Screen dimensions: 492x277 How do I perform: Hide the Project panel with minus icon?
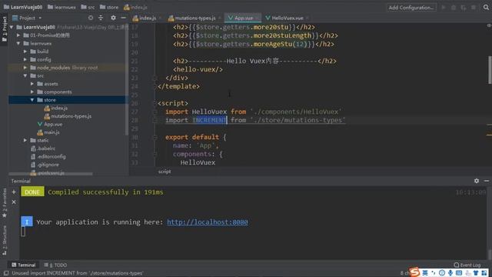(x=123, y=18)
